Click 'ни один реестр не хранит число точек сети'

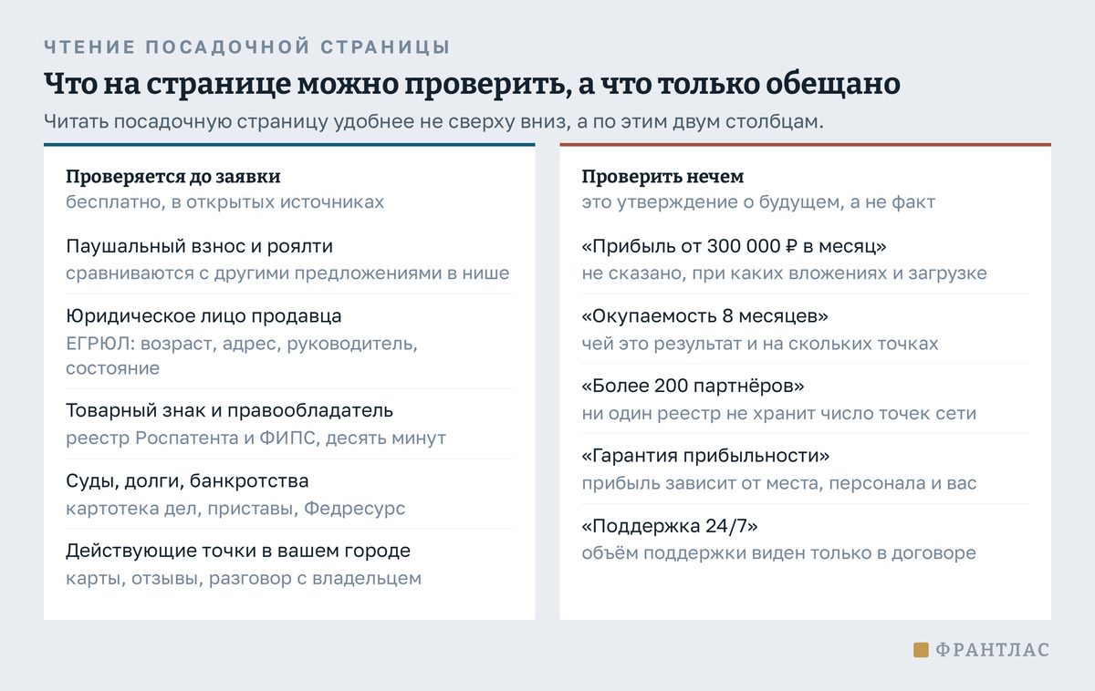tap(779, 413)
